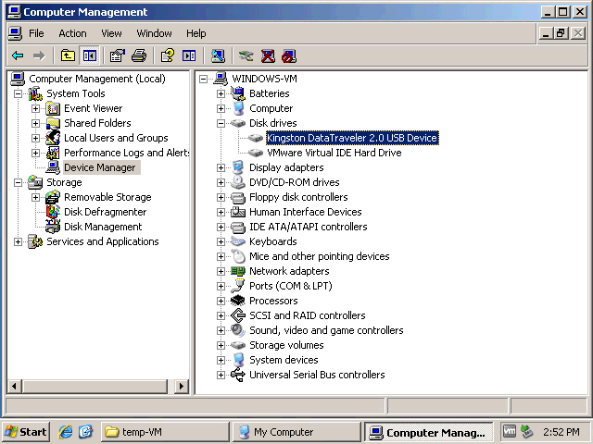
Task: Click the Network adapters card icon
Action: click(x=238, y=271)
